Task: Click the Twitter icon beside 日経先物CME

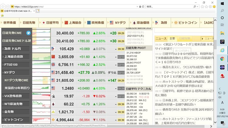Action: click(29, 33)
